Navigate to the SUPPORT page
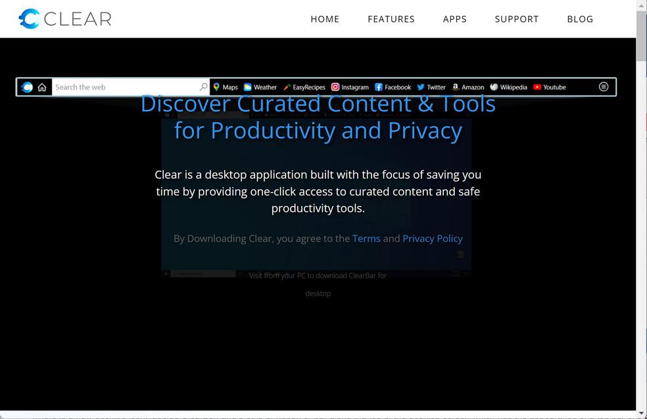Screen dimensions: 647x419 pos(517,19)
